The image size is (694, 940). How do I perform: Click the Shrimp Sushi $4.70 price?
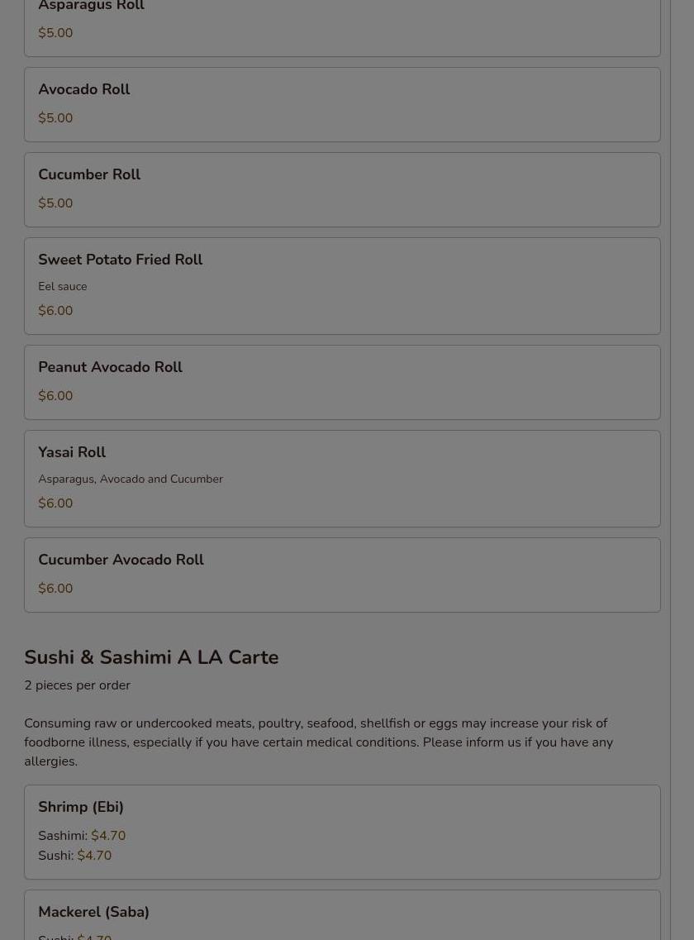(94, 856)
